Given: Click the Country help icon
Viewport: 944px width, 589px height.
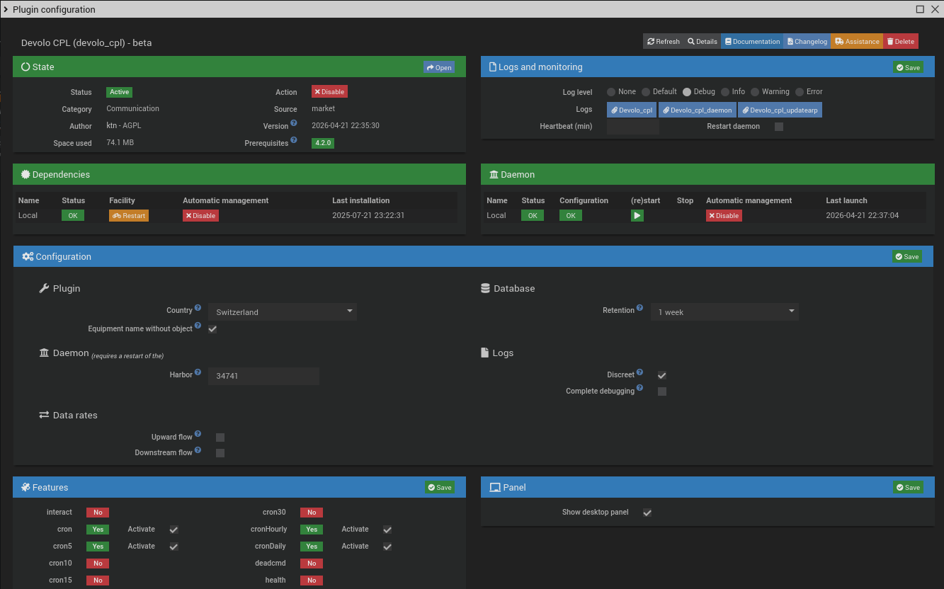Looking at the screenshot, I should 198,308.
